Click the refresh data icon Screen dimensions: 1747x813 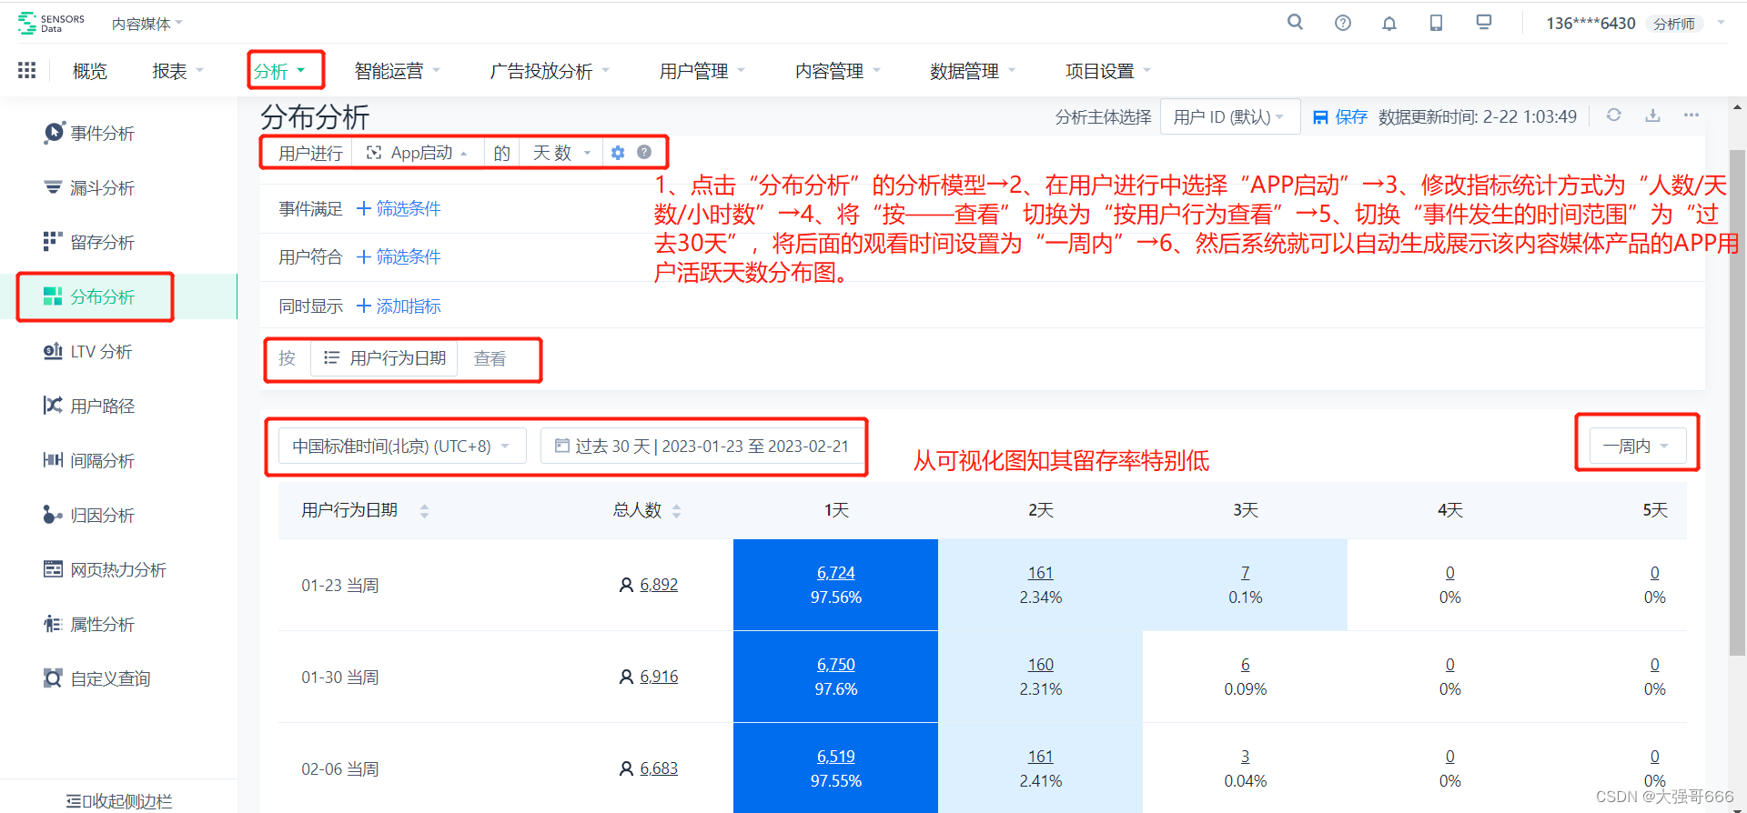coord(1614,115)
